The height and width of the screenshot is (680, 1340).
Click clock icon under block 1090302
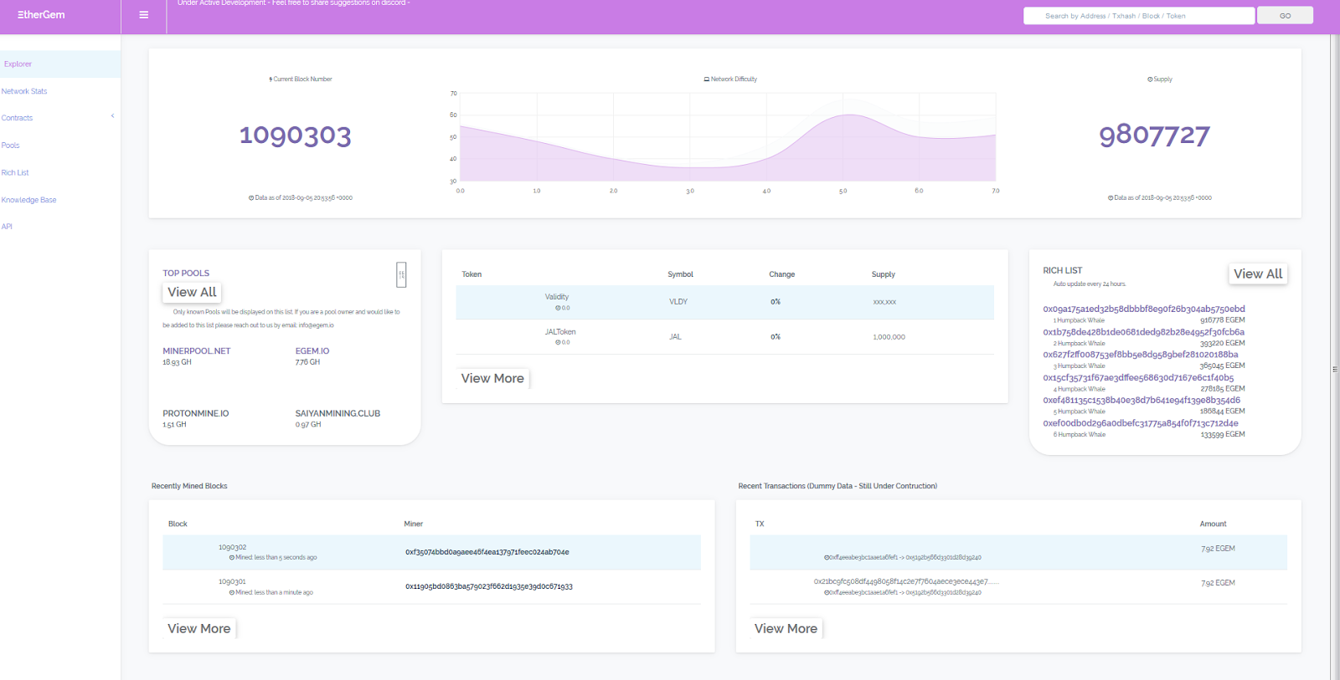pyautogui.click(x=232, y=558)
